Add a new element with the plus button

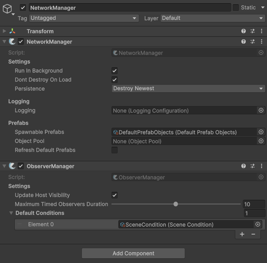point(242,234)
